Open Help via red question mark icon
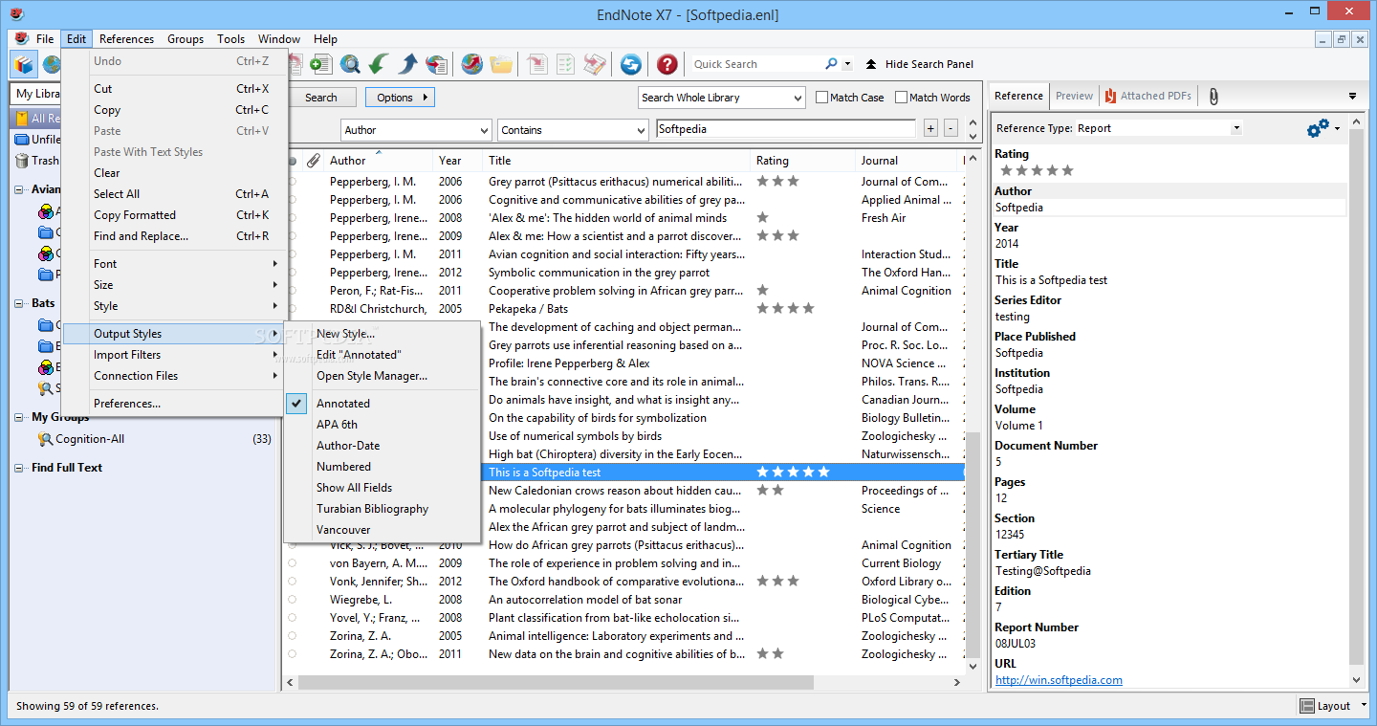Viewport: 1377px width, 726px height. click(x=667, y=64)
